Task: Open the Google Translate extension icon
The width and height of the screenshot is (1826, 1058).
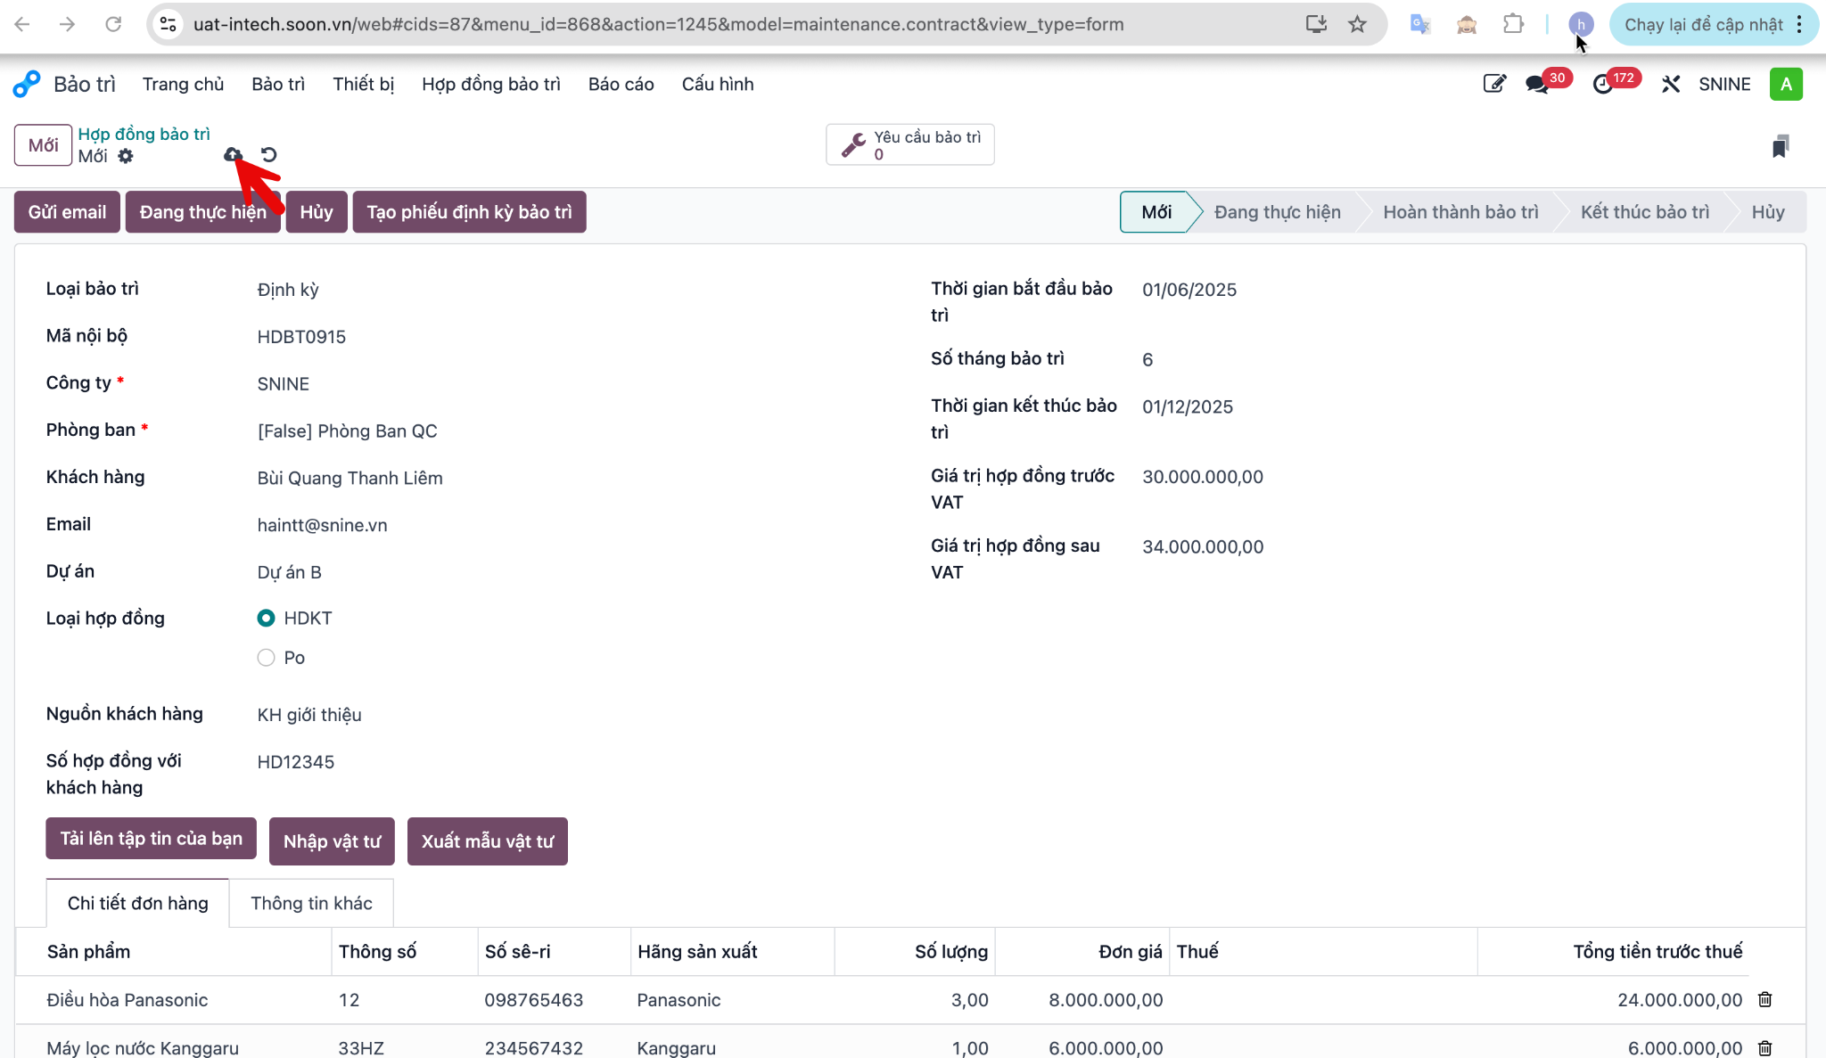Action: [1420, 24]
